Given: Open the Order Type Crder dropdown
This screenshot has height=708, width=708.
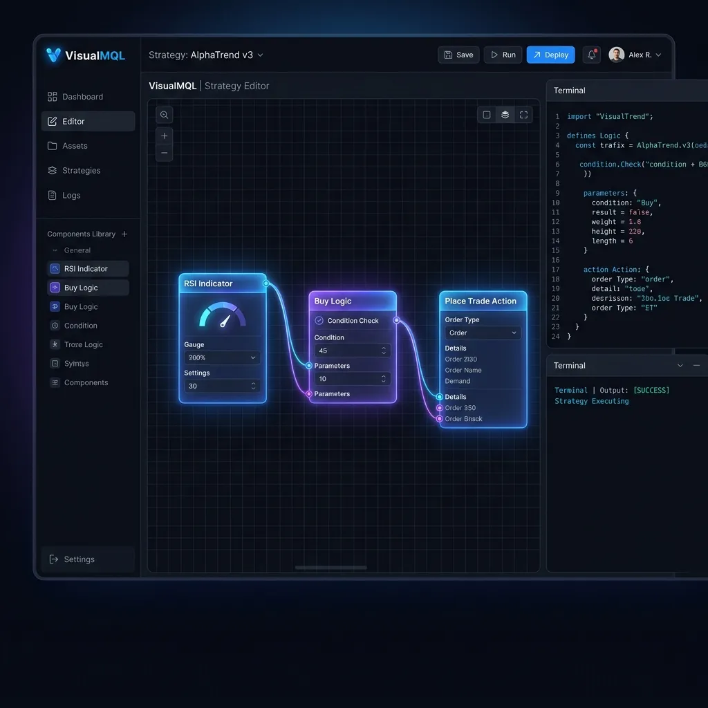Looking at the screenshot, I should (x=483, y=333).
